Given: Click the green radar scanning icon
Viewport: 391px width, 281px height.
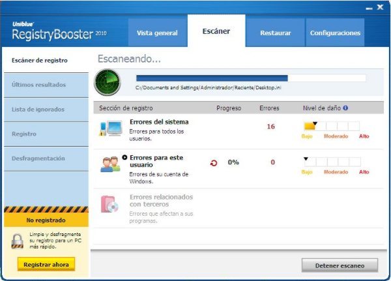Looking at the screenshot, I should click(108, 82).
